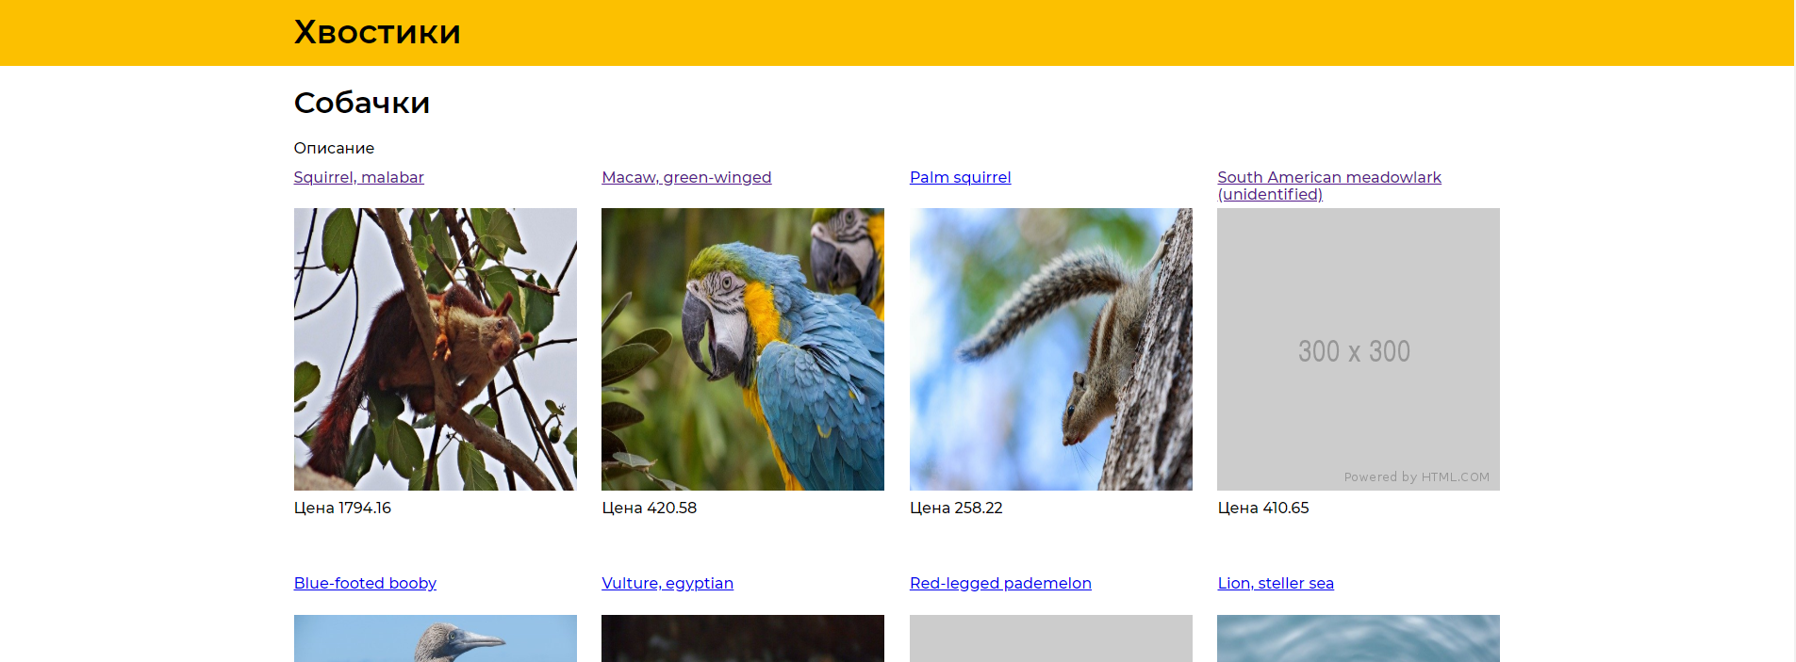
Task: Click the price Цена 1794.16
Action: 342,508
